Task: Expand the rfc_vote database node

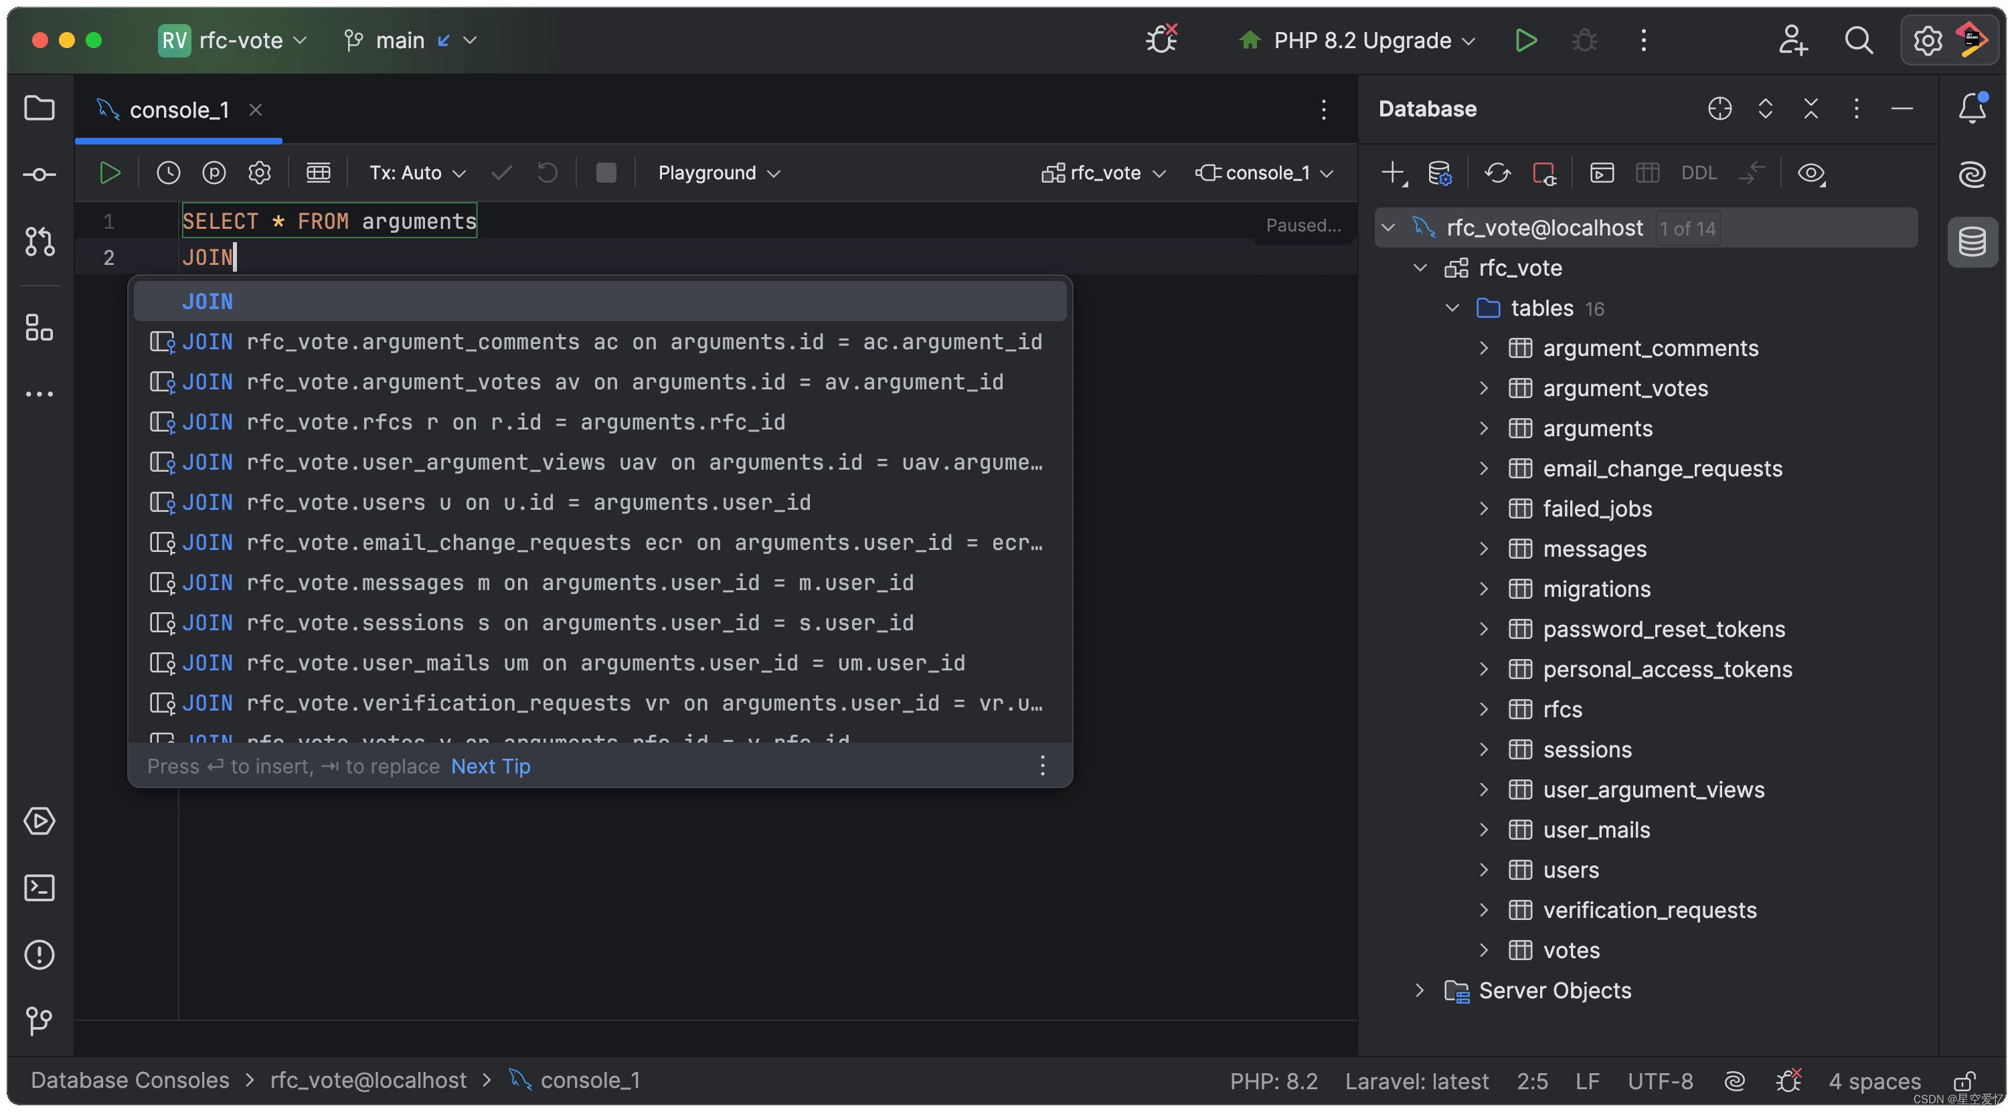Action: pyautogui.click(x=1419, y=267)
